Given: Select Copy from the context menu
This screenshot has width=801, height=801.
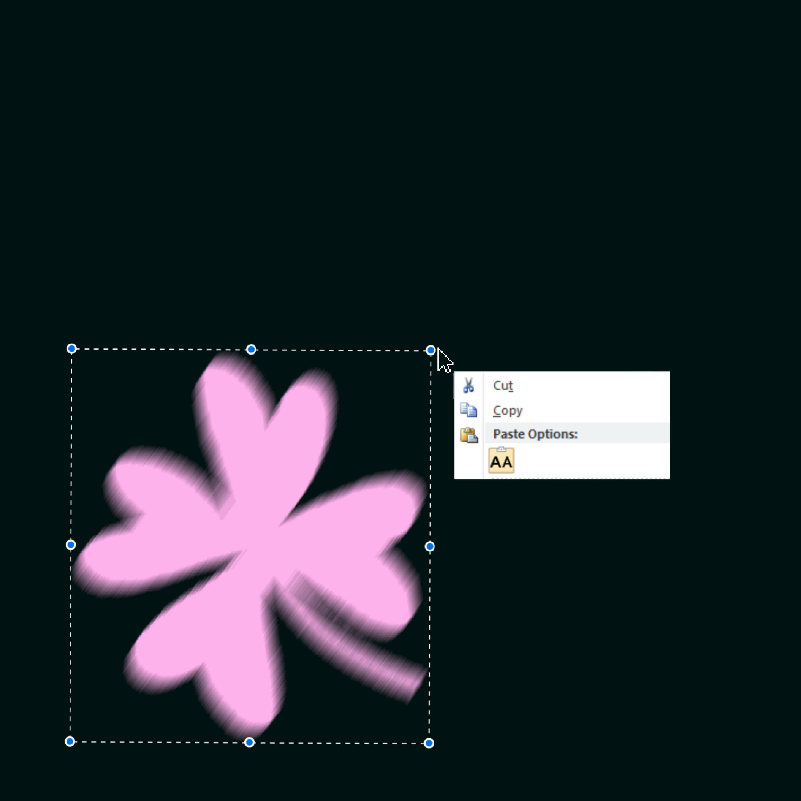Looking at the screenshot, I should 508,410.
